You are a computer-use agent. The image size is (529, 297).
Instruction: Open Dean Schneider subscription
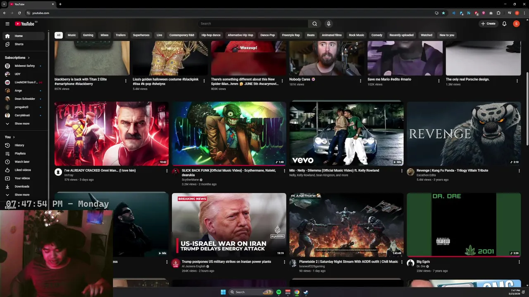[24, 99]
